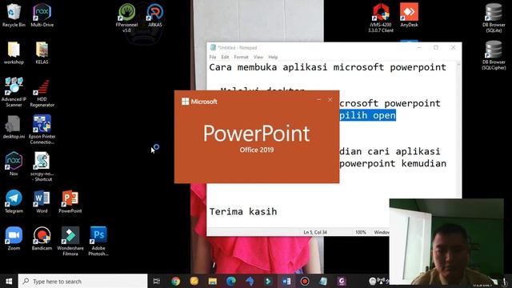The width and height of the screenshot is (512, 288).
Task: Open Notepad's Format menu
Action: [x=241, y=57]
